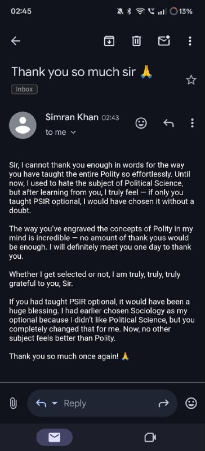
Task: Mark the email as unread
Action: coord(164,41)
